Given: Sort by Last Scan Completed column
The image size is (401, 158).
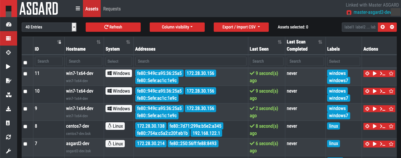Looking at the screenshot, I should point(320,42).
